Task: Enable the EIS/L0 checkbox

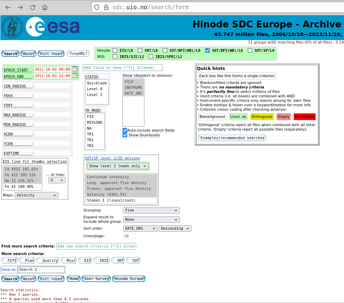Action: click(x=115, y=50)
